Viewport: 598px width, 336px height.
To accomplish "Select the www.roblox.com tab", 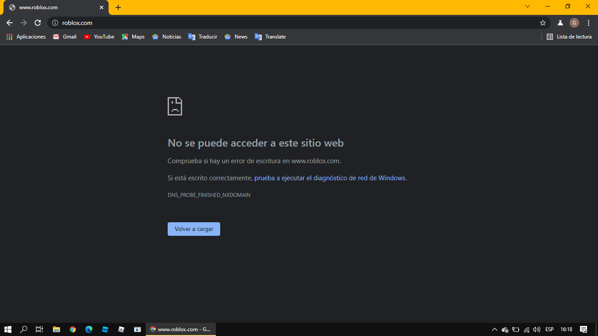I will [x=56, y=7].
